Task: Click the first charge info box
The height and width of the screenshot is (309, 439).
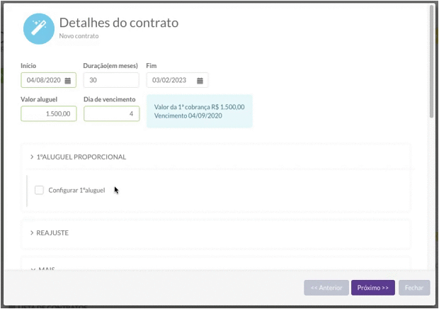Action: tap(199, 111)
